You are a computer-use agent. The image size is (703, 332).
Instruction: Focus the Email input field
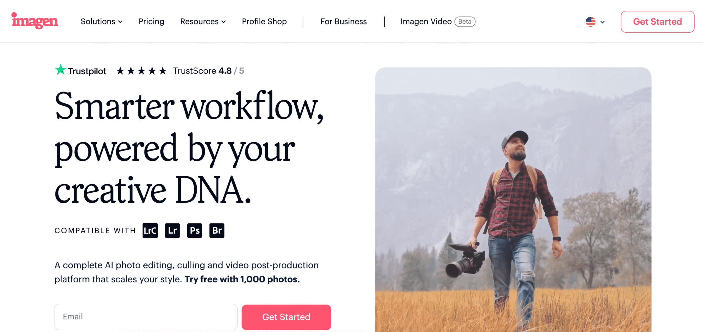point(146,317)
